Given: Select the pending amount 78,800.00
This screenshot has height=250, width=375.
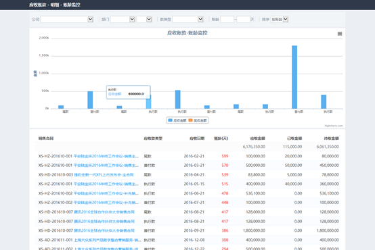Looking at the screenshot, I should pos(330,175).
